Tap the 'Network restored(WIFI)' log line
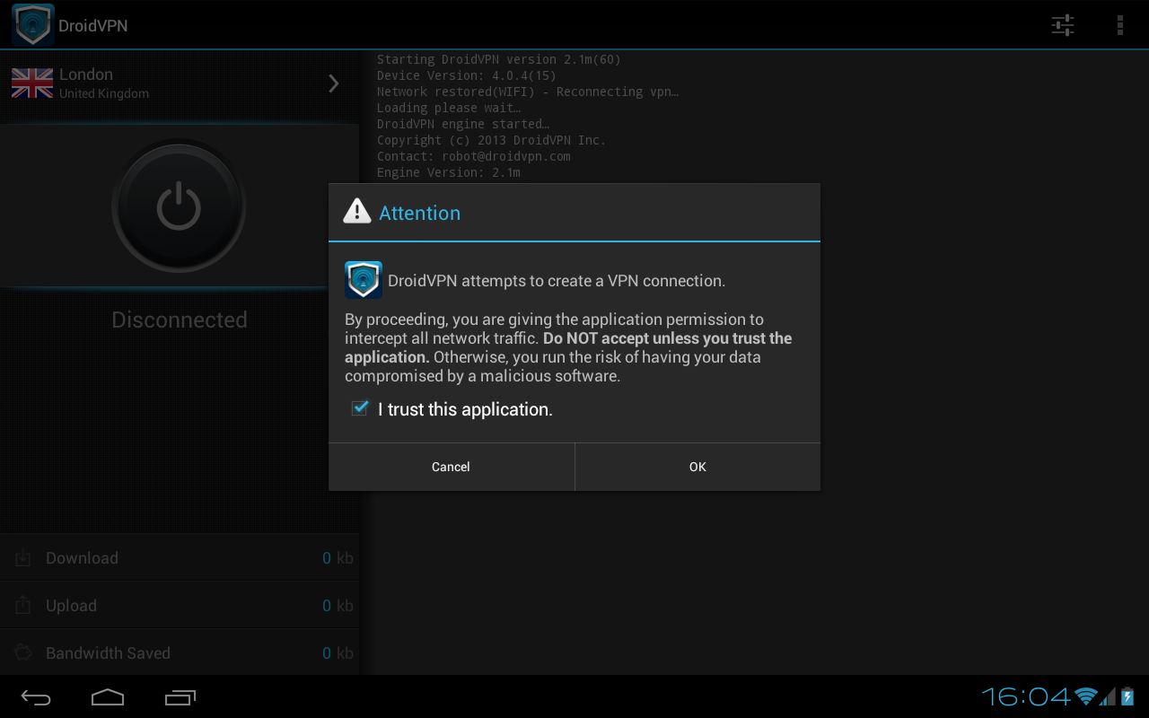Image resolution: width=1149 pixels, height=718 pixels. (528, 92)
